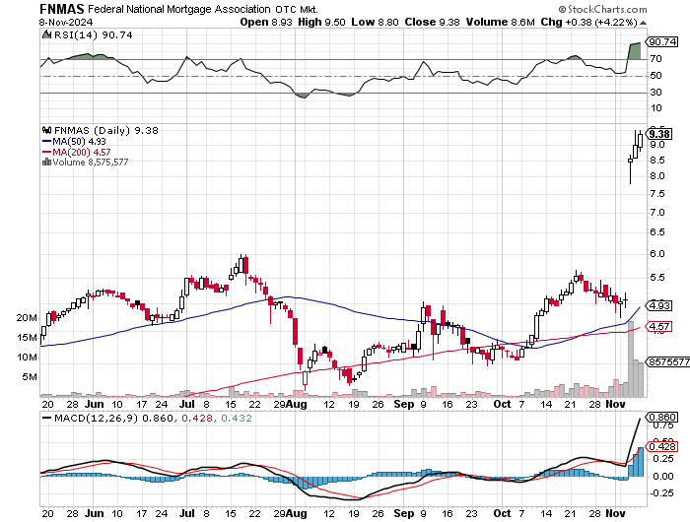Click the FNMAS ticker symbol title

click(61, 8)
